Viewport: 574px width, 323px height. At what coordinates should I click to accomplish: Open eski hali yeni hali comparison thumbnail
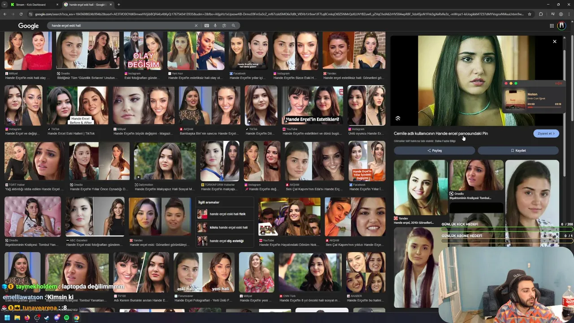[204, 272]
